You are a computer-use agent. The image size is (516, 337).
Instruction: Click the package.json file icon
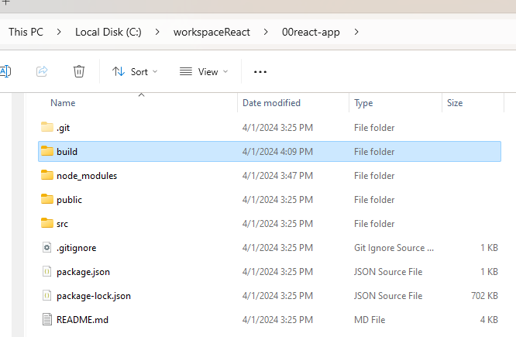[x=47, y=271]
